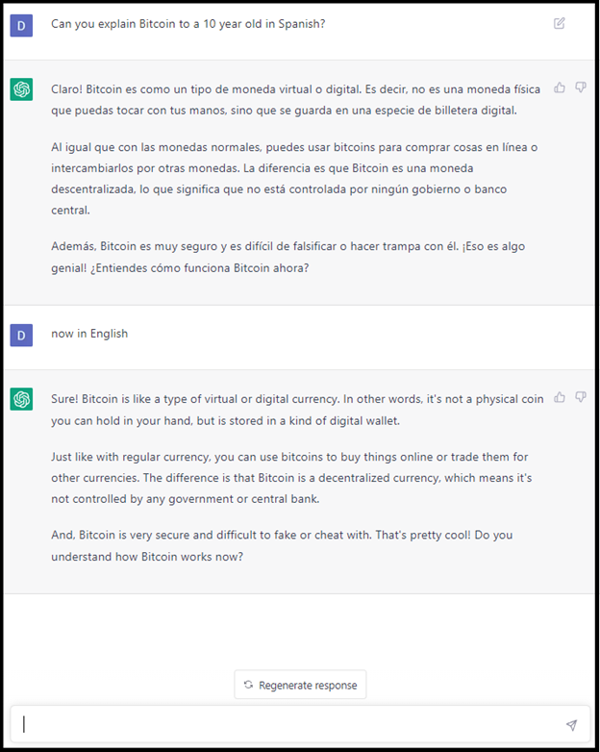600x752 pixels.
Task: Click the D avatar beside the first prompt
Action: click(x=21, y=25)
